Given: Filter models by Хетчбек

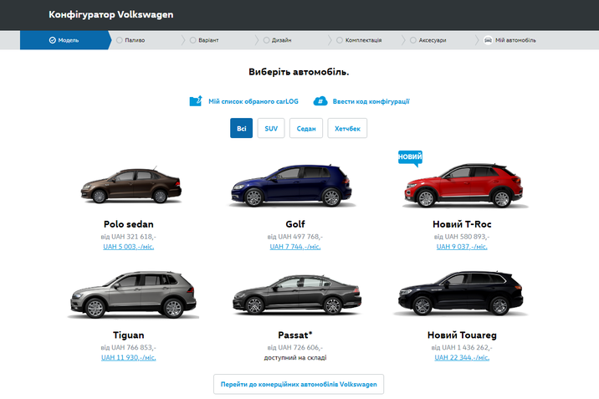Looking at the screenshot, I should tap(347, 128).
